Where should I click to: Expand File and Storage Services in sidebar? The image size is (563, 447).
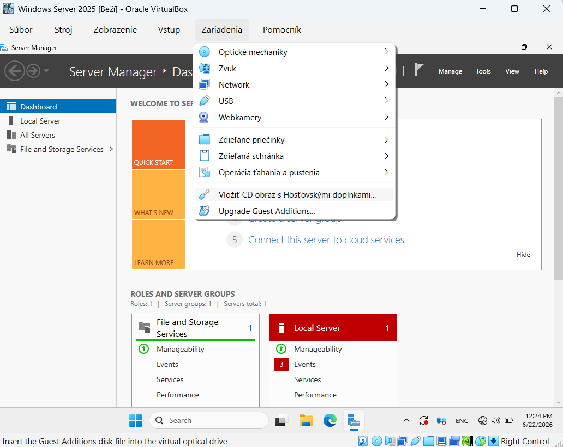point(111,149)
